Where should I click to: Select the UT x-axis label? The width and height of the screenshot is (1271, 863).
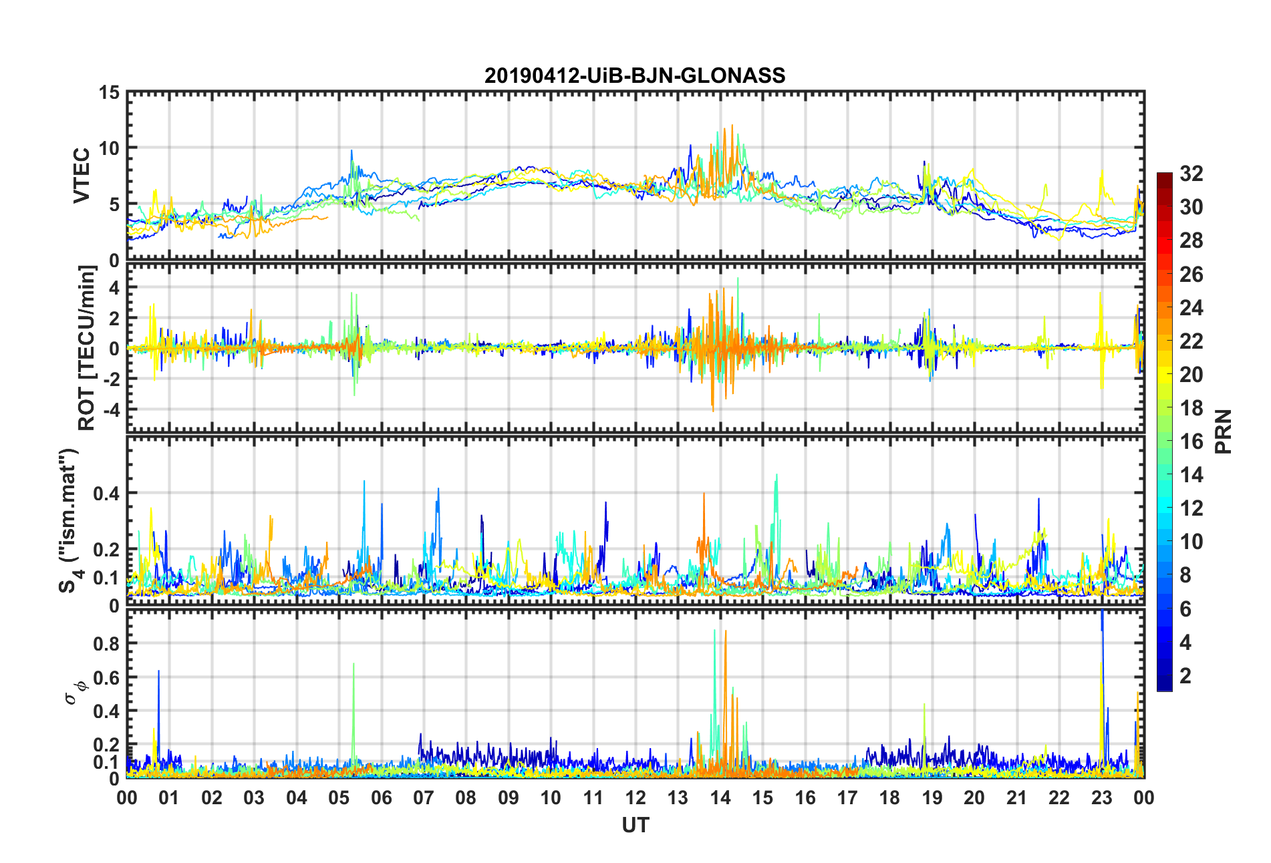point(635,826)
